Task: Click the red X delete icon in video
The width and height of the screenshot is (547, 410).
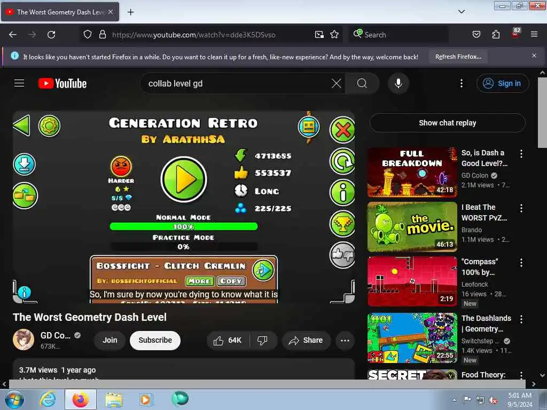Action: [342, 130]
